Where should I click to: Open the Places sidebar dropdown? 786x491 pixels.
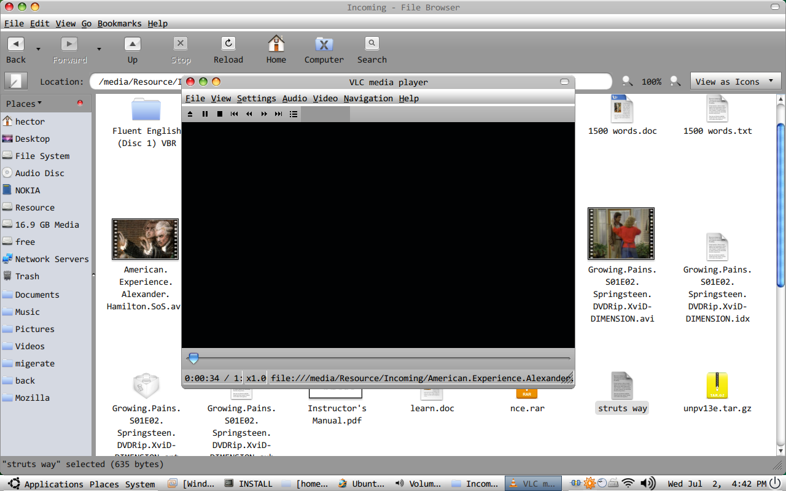point(25,103)
